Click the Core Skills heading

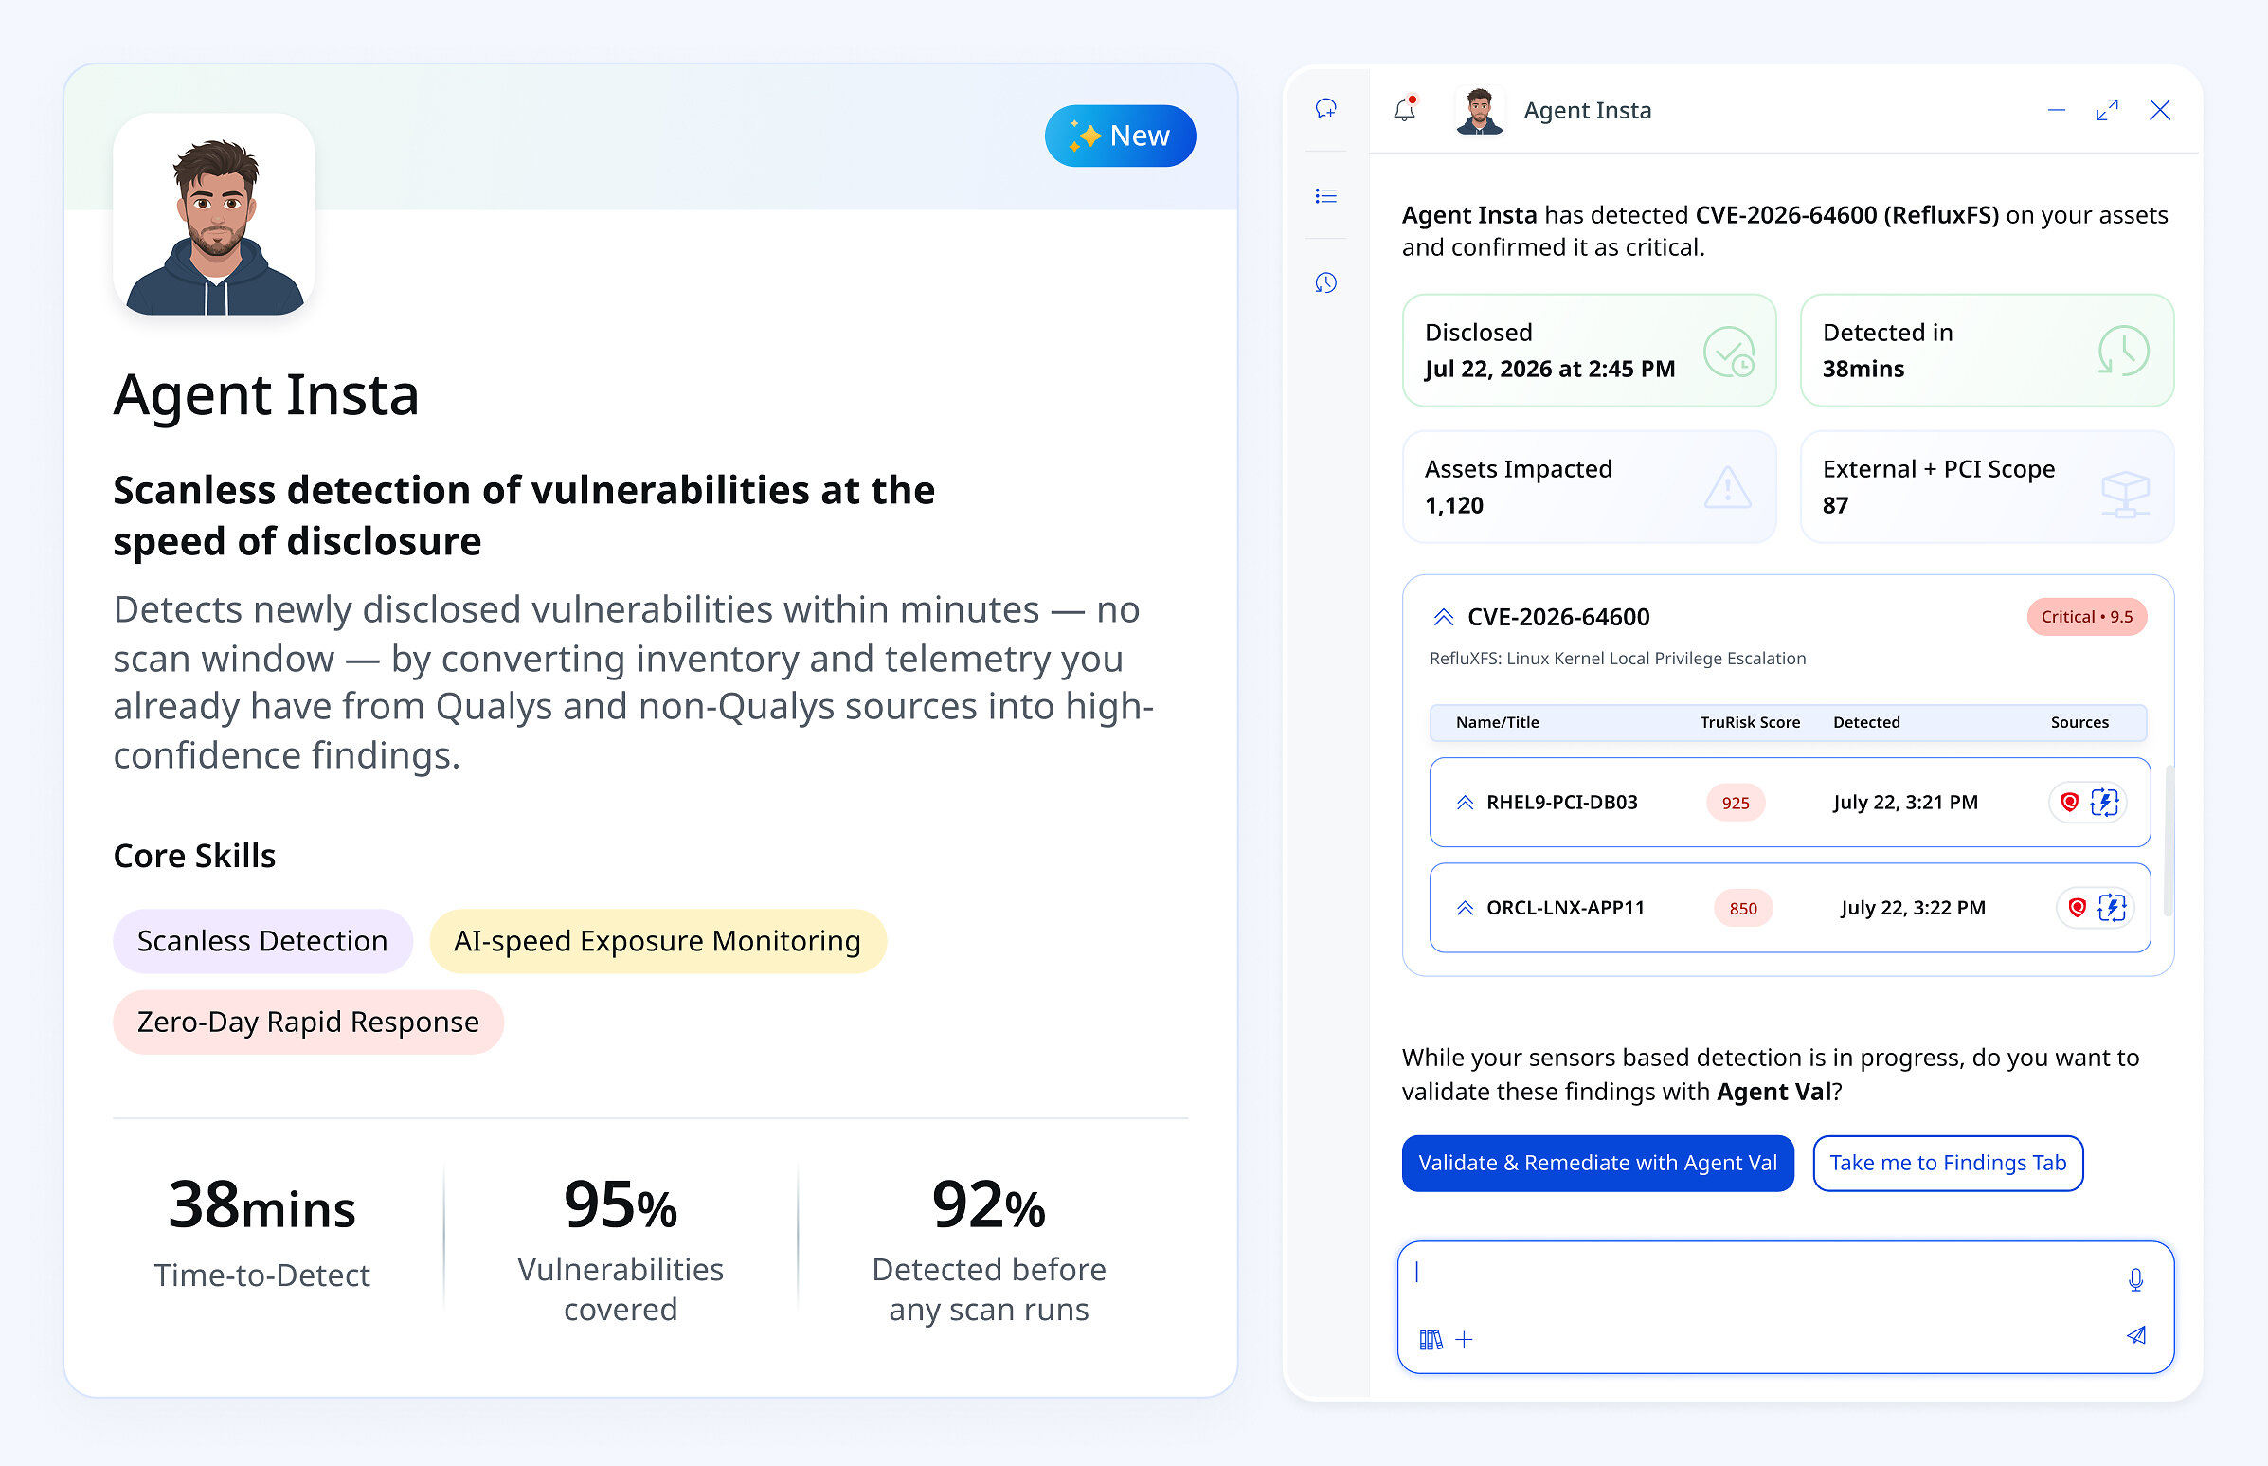click(194, 856)
